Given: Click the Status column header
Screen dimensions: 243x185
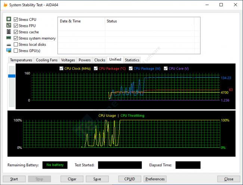Looking at the screenshot, I should tap(150, 21).
